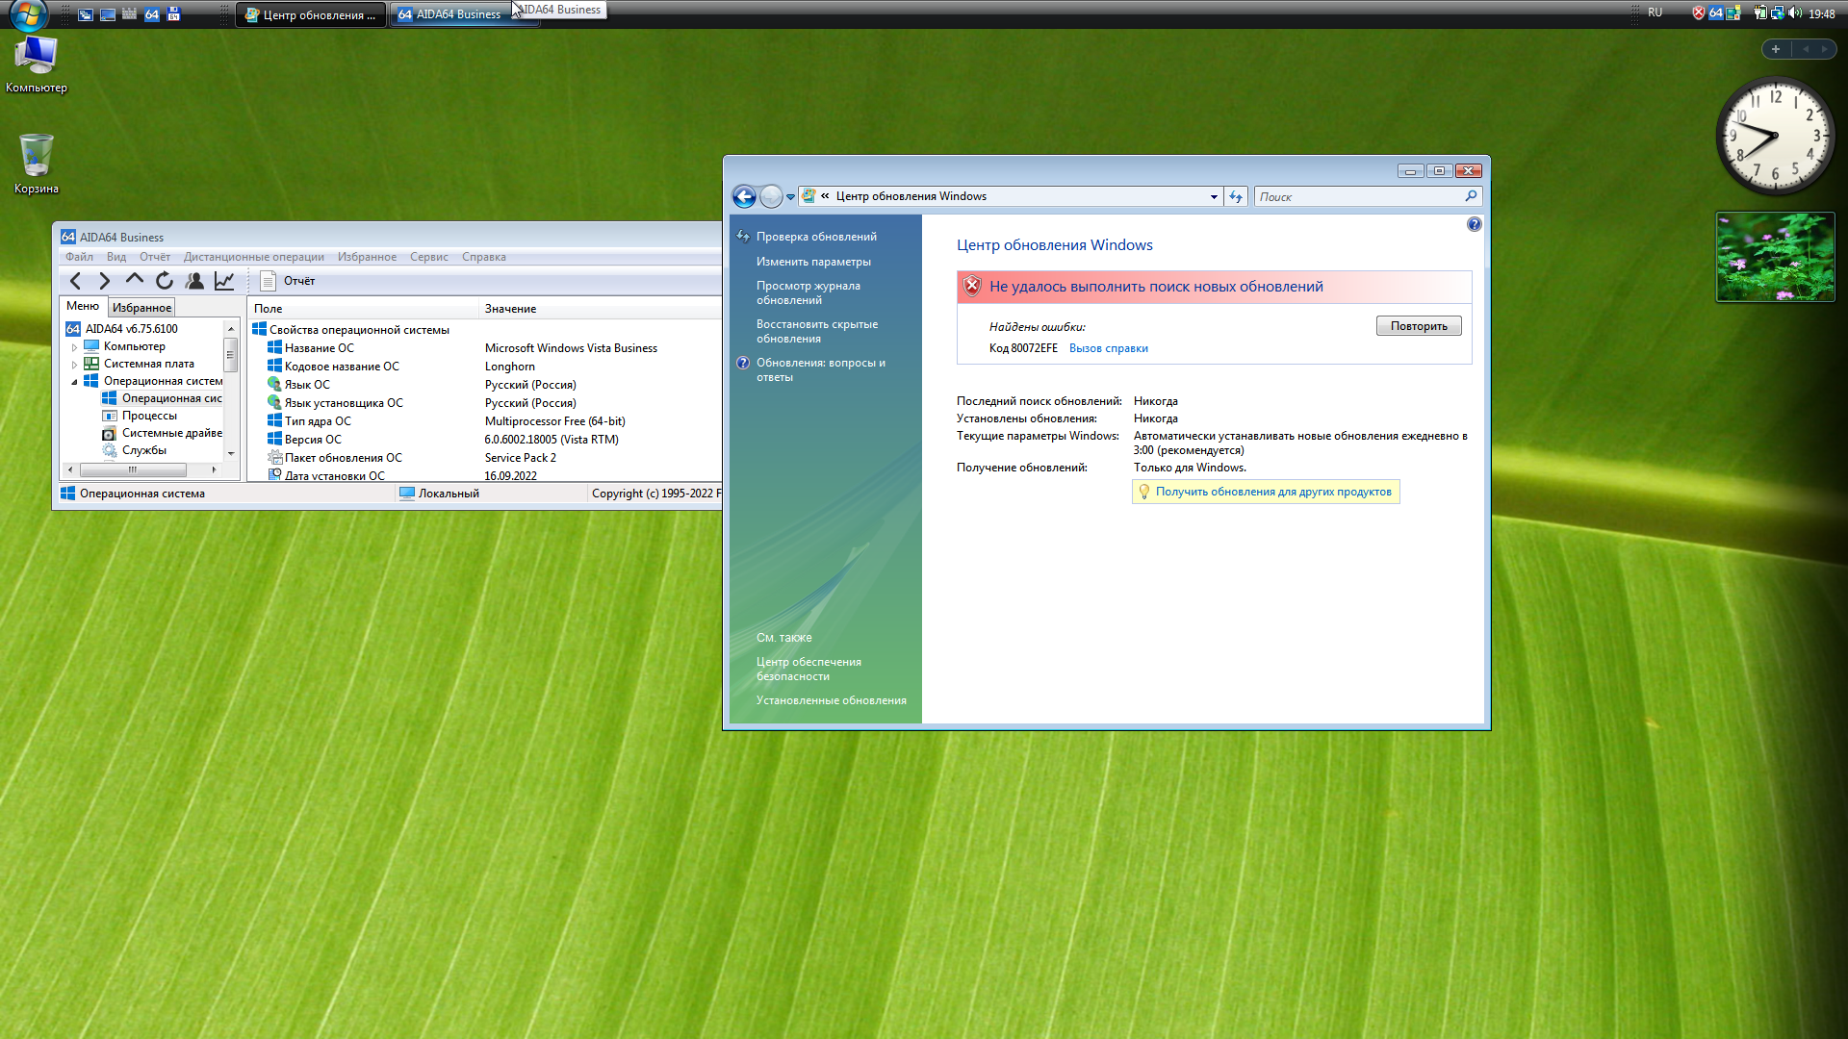Expand Компьютер tree node

click(x=74, y=347)
